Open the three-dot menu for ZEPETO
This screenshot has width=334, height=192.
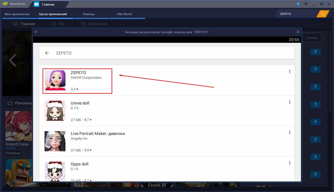coord(290,72)
